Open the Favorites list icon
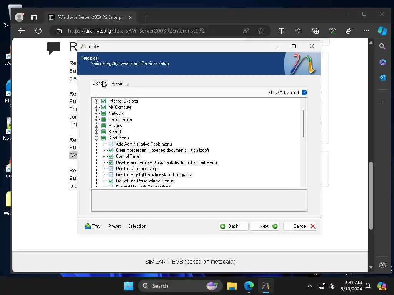Image resolution: width=394 pixels, height=295 pixels. pos(299,31)
